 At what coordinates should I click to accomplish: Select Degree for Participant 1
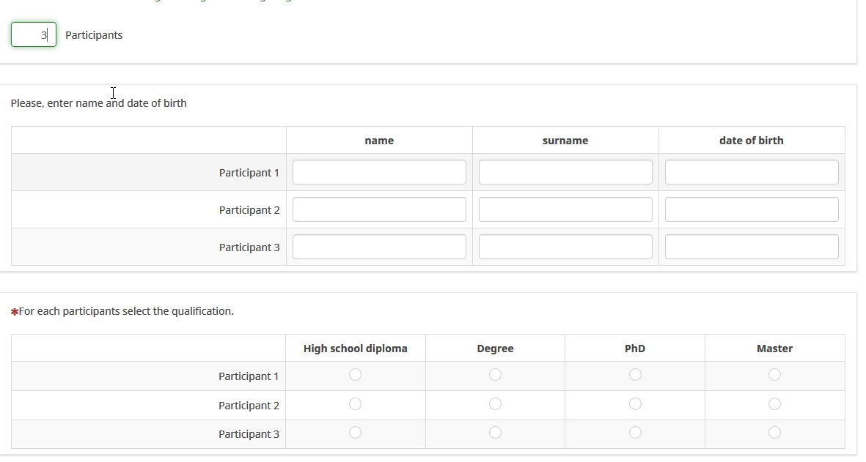pyautogui.click(x=495, y=375)
